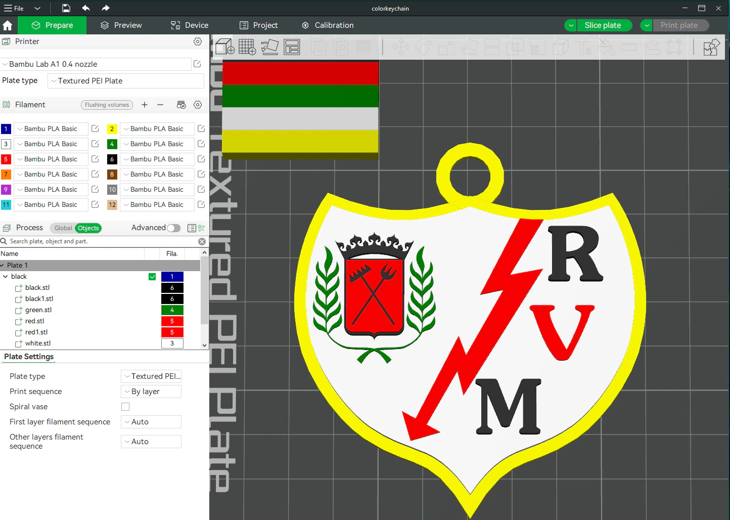Open the printer preset dropdown

point(96,64)
